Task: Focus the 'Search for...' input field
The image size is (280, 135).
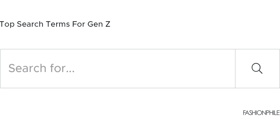Action: 118,68
